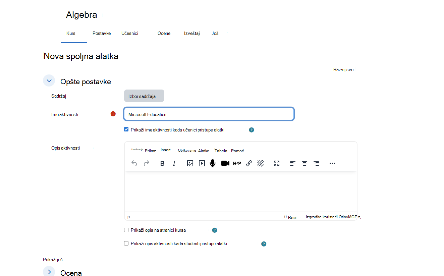
Task: Start video recording with camera icon
Action: [x=225, y=163]
